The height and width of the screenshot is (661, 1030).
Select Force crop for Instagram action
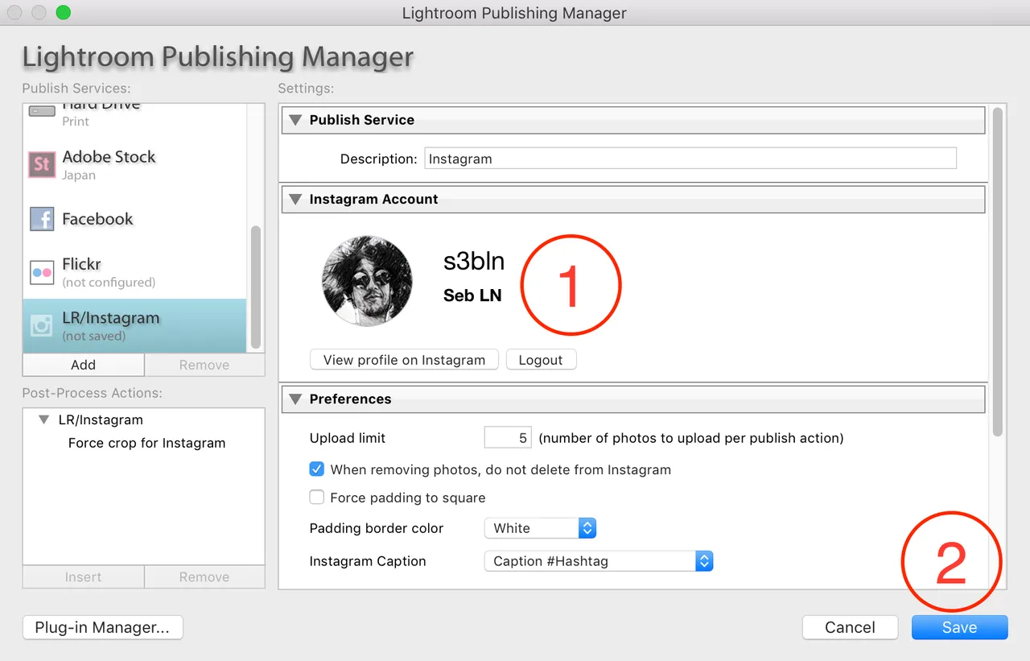click(x=146, y=443)
